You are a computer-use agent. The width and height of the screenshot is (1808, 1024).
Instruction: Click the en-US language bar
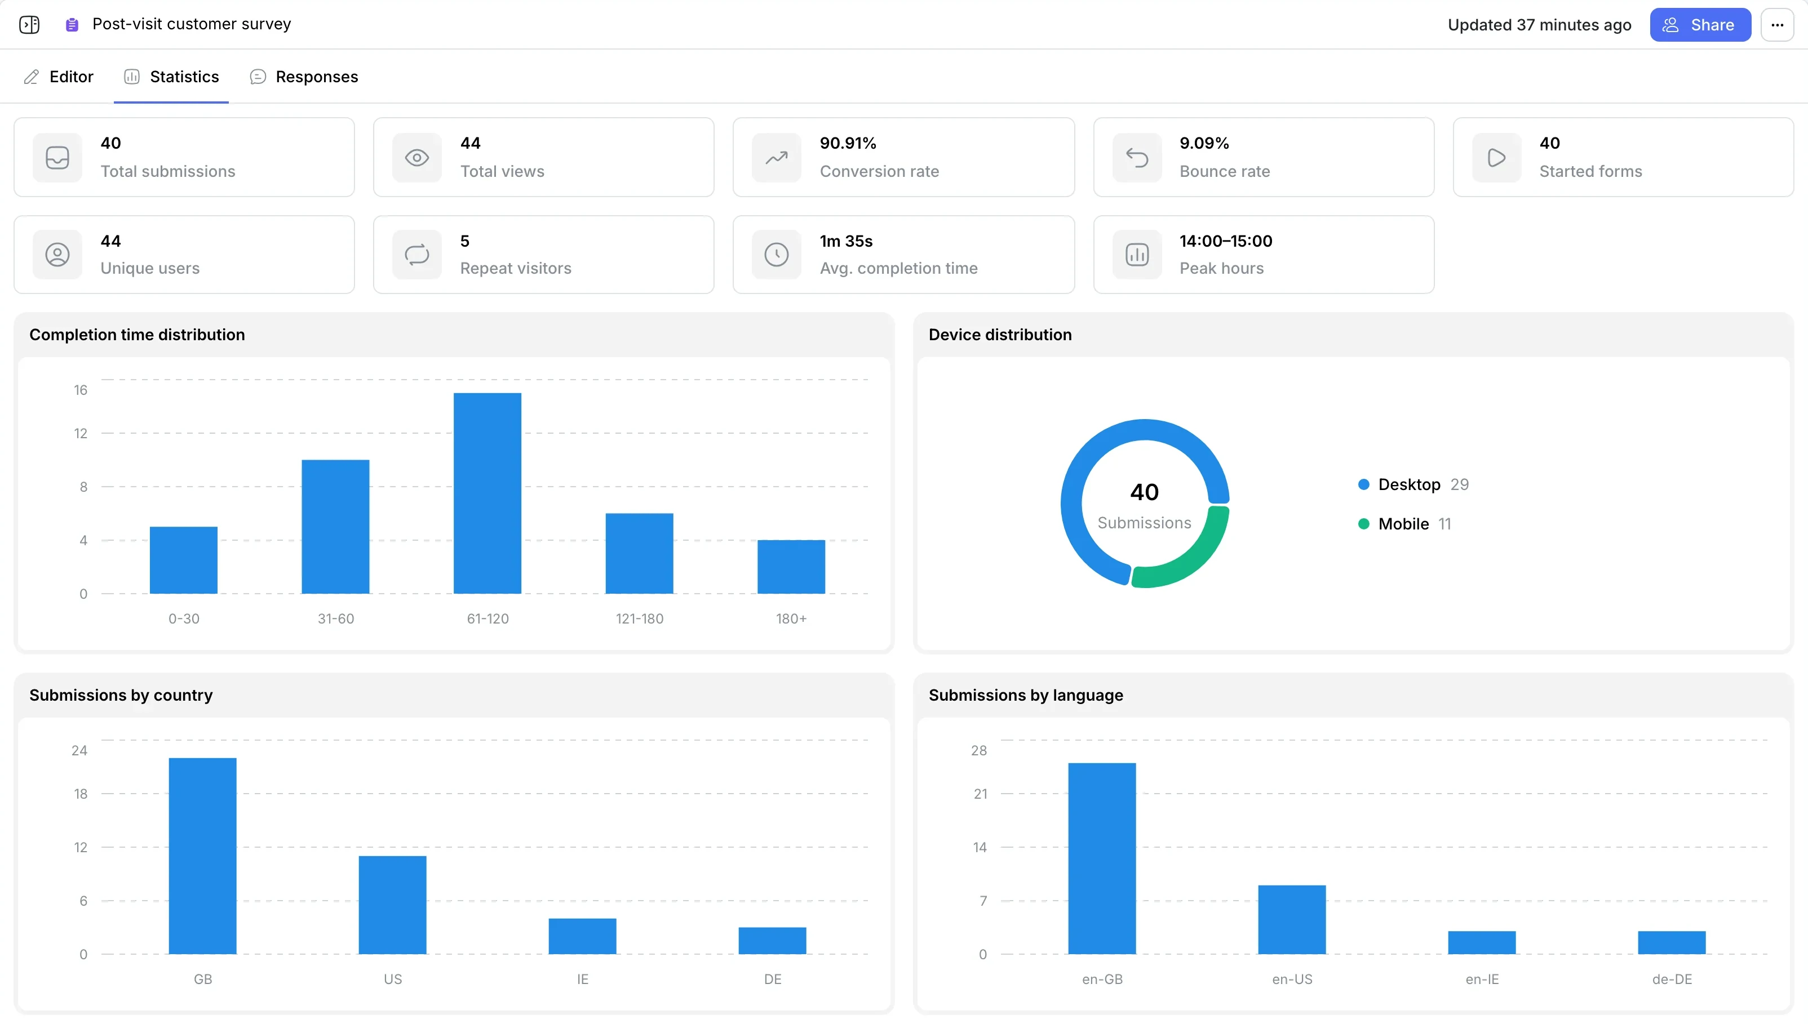click(x=1292, y=920)
